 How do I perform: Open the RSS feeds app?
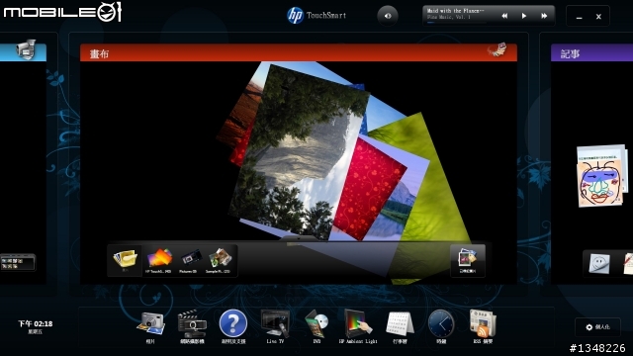tap(483, 327)
